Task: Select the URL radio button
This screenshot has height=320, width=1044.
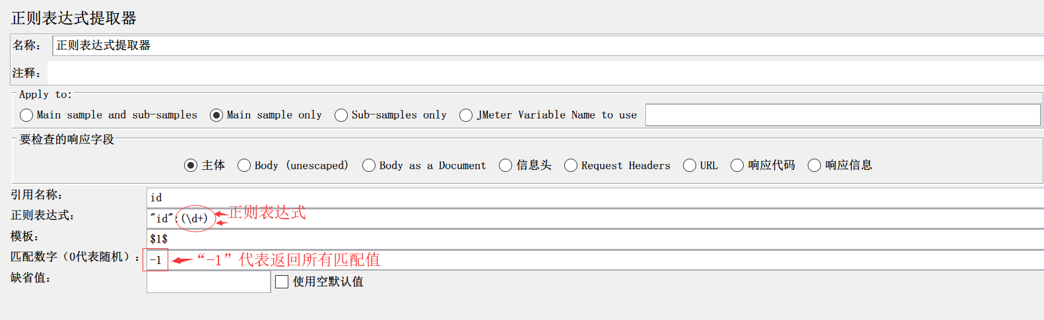Action: [x=690, y=165]
